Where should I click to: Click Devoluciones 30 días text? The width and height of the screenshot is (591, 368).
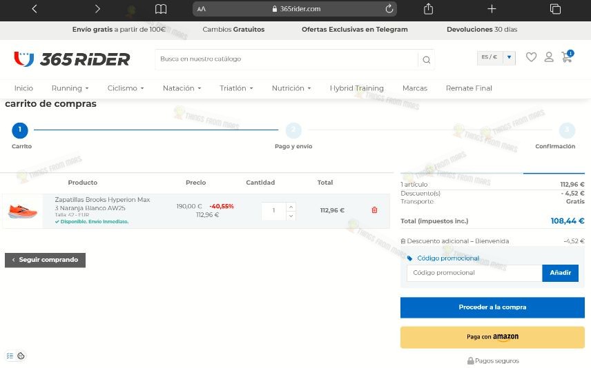coord(482,30)
